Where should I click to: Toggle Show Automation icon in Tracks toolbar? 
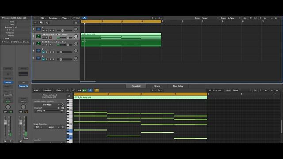tap(73, 18)
